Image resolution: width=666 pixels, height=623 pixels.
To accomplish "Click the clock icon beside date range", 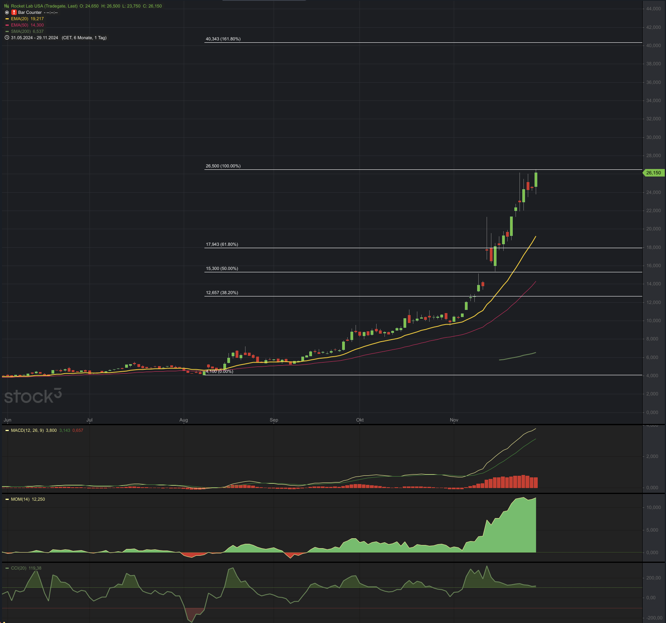I will 7,38.
